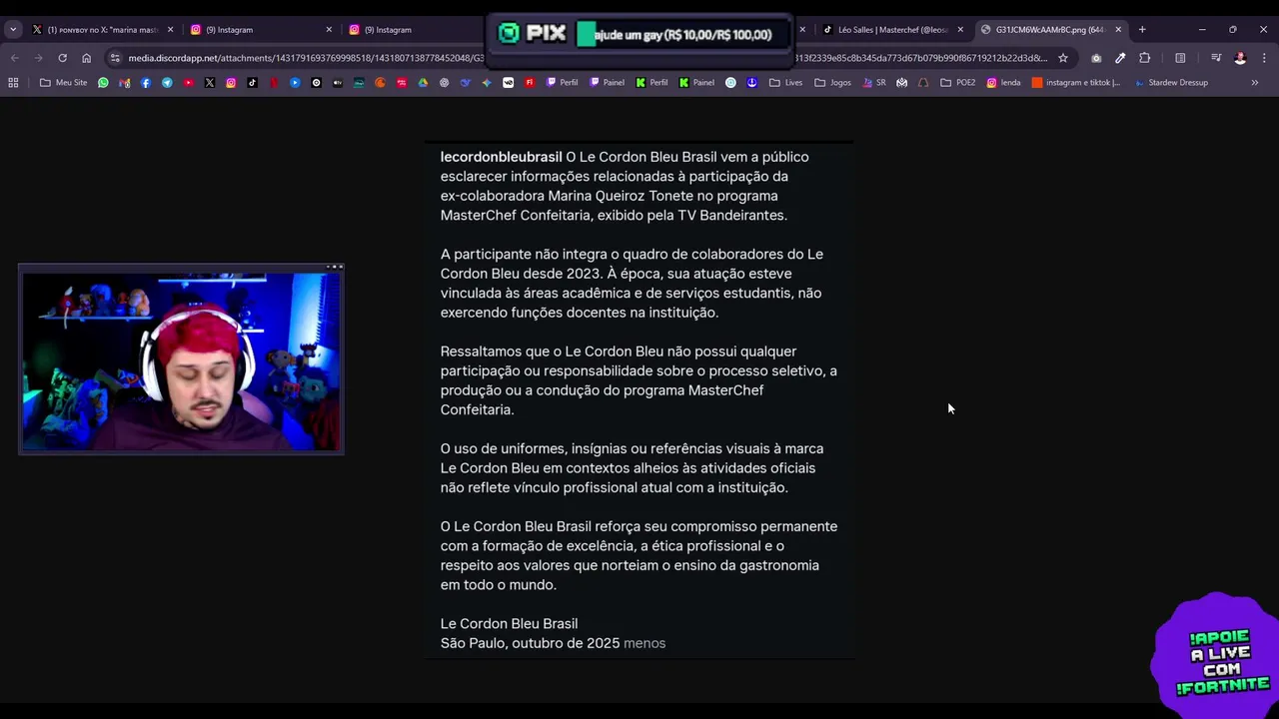Open the Instagram icon bookmark next to X
Image resolution: width=1279 pixels, height=719 pixels.
(x=231, y=83)
